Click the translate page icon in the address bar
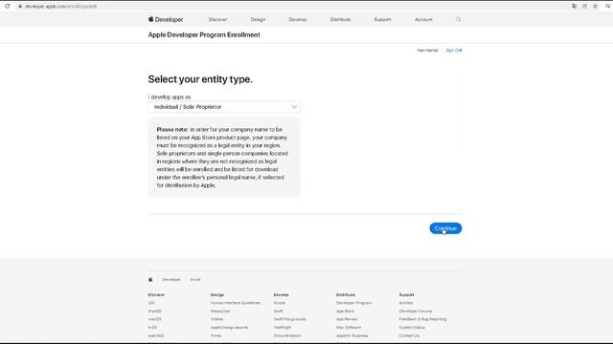Image resolution: width=613 pixels, height=344 pixels. (574, 7)
